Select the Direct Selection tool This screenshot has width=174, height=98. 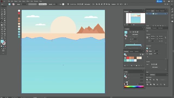(5, 10)
